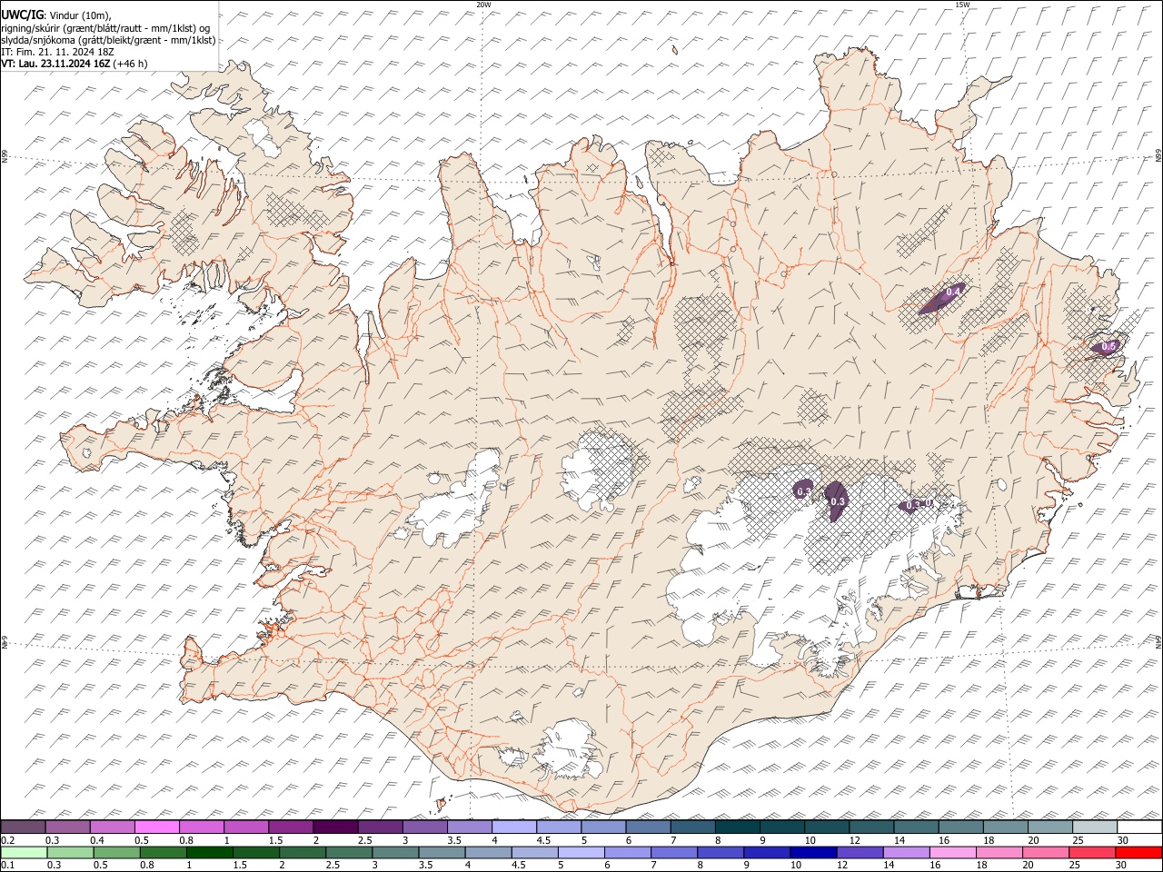The height and width of the screenshot is (872, 1163).
Task: Click the 'VT: Lau. 23.11.2024 16Z (+46 h)' line
Action: 75,64
